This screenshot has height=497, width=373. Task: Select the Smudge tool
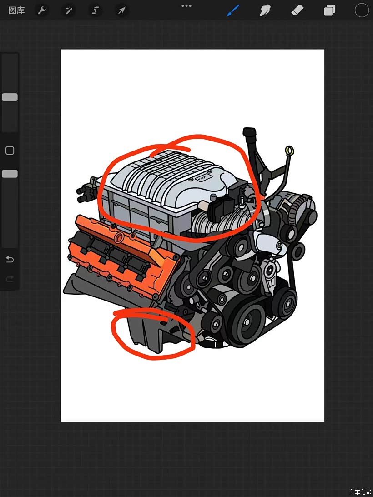(265, 10)
